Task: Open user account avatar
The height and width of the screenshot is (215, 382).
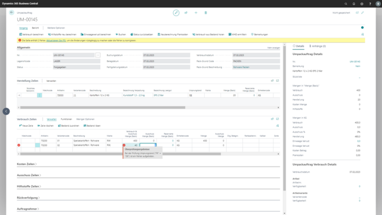Action: pyautogui.click(x=378, y=4)
